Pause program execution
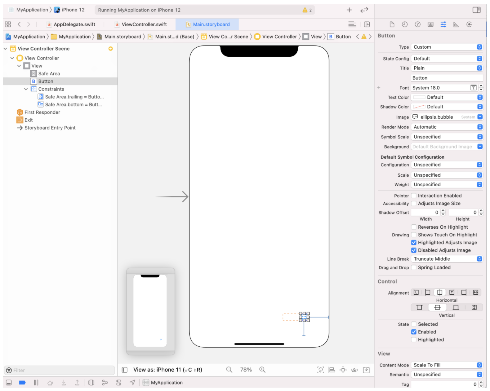The height and width of the screenshot is (391, 490). point(36,383)
